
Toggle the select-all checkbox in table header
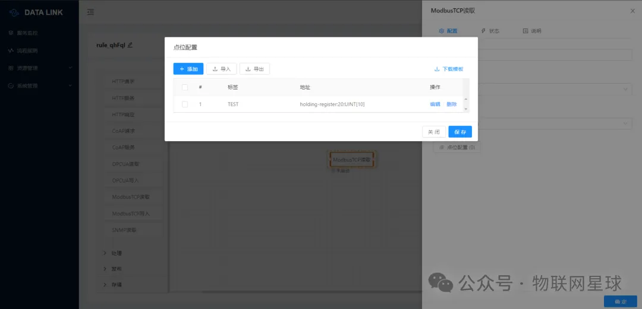pos(185,87)
